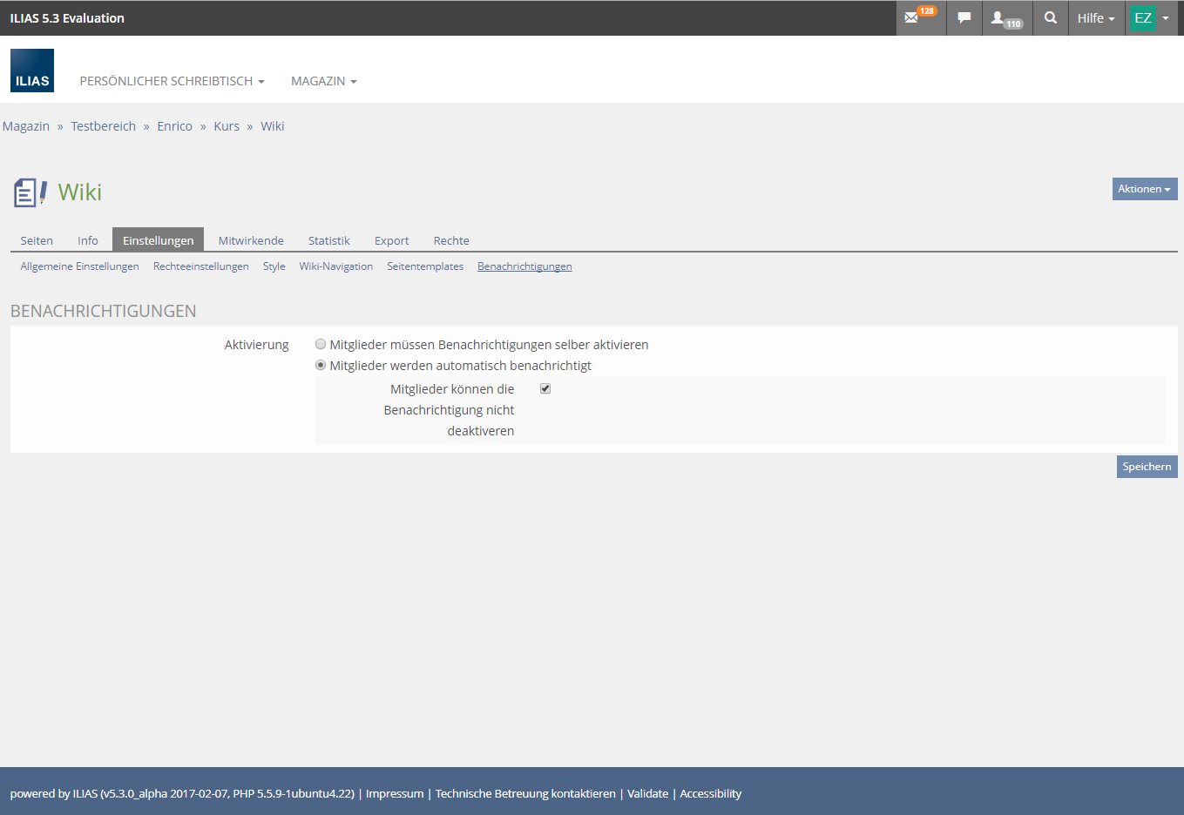Viewport: 1184px width, 815px height.
Task: Click the Accessibility footer link
Action: pos(710,793)
